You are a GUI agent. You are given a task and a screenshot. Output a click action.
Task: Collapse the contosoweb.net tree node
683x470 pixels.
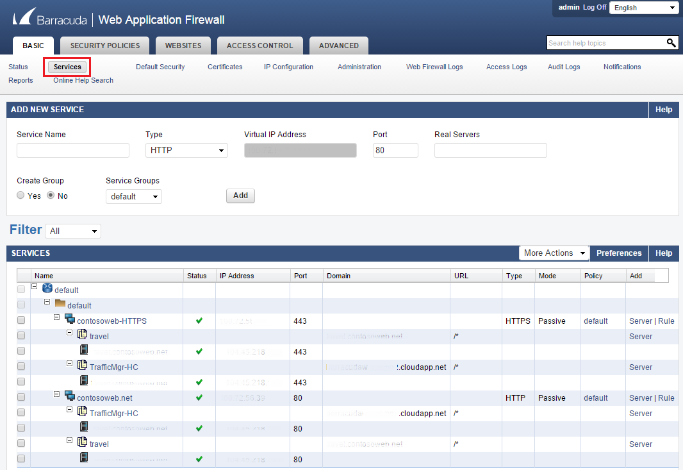(56, 394)
